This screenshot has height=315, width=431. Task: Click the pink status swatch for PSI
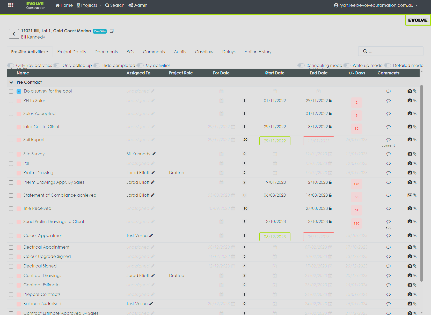[19, 164]
